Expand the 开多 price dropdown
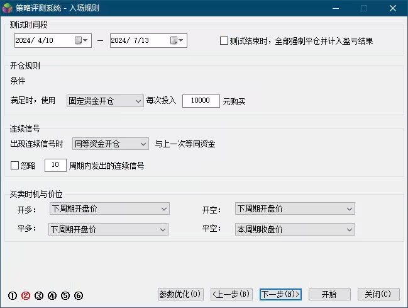This screenshot has height=308, width=408. tap(109, 208)
